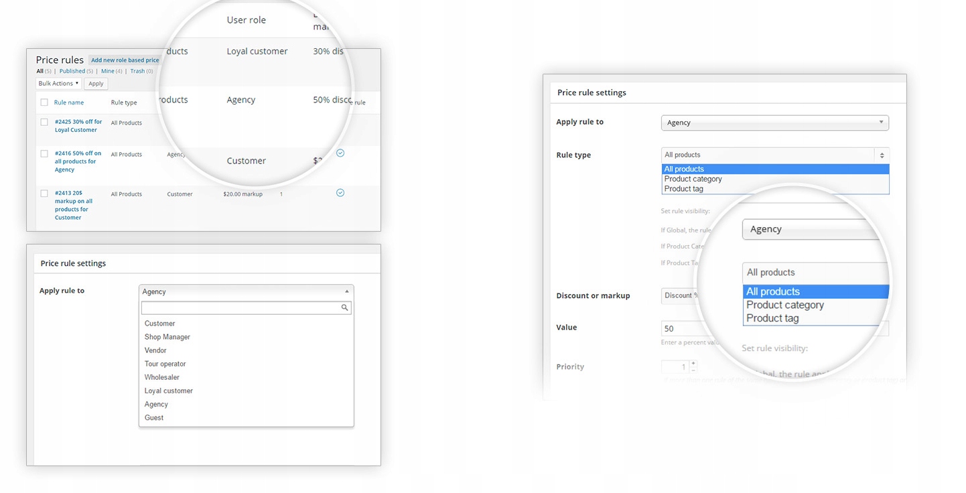Select the checkbox for the #2413 markup rule
Viewport: 966px width, 493px height.
(x=44, y=194)
